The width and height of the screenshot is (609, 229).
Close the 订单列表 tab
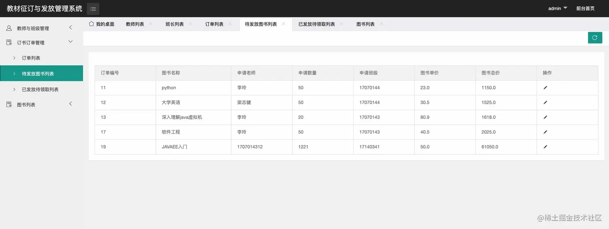point(230,24)
